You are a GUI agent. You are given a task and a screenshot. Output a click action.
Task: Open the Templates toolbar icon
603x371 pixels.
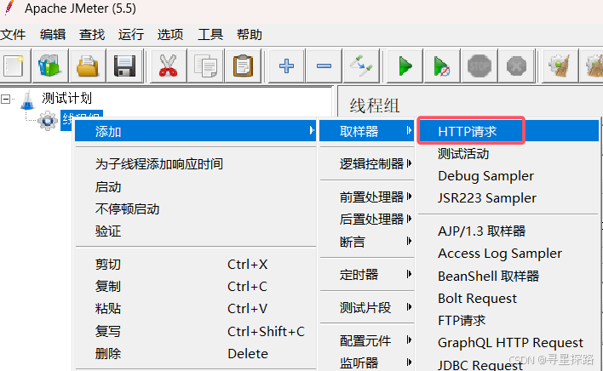coord(50,66)
